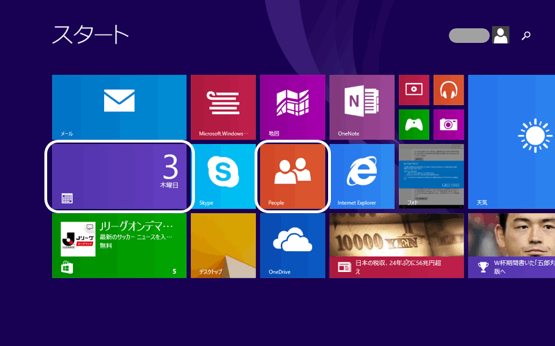
Task: Open the news tile about 日本の税収
Action: 396,246
